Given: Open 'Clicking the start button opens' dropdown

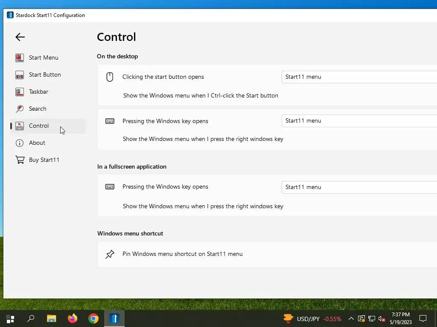Looking at the screenshot, I should pyautogui.click(x=359, y=77).
